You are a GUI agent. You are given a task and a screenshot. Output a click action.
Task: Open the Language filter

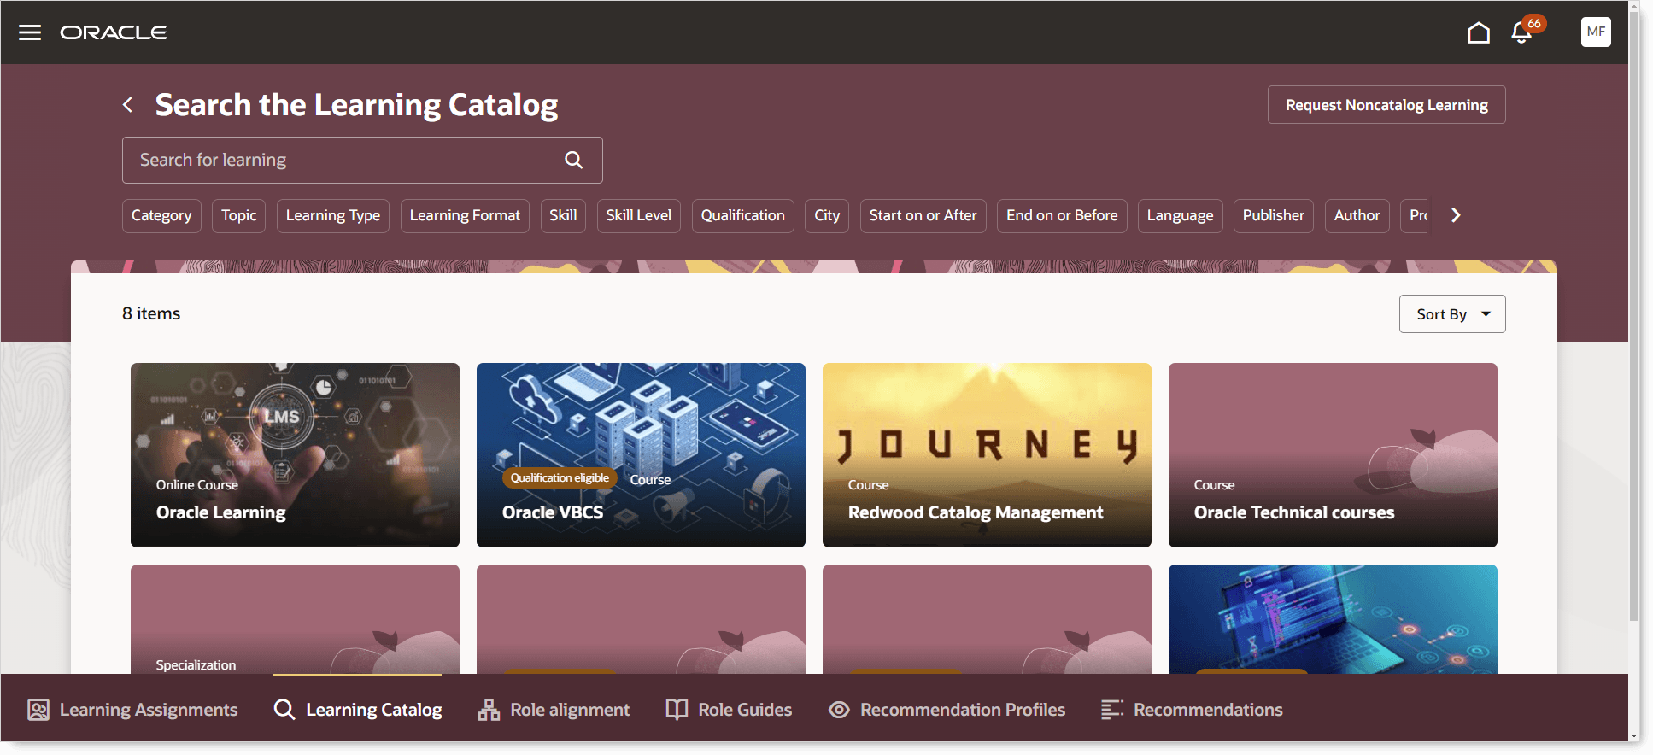[x=1181, y=216]
